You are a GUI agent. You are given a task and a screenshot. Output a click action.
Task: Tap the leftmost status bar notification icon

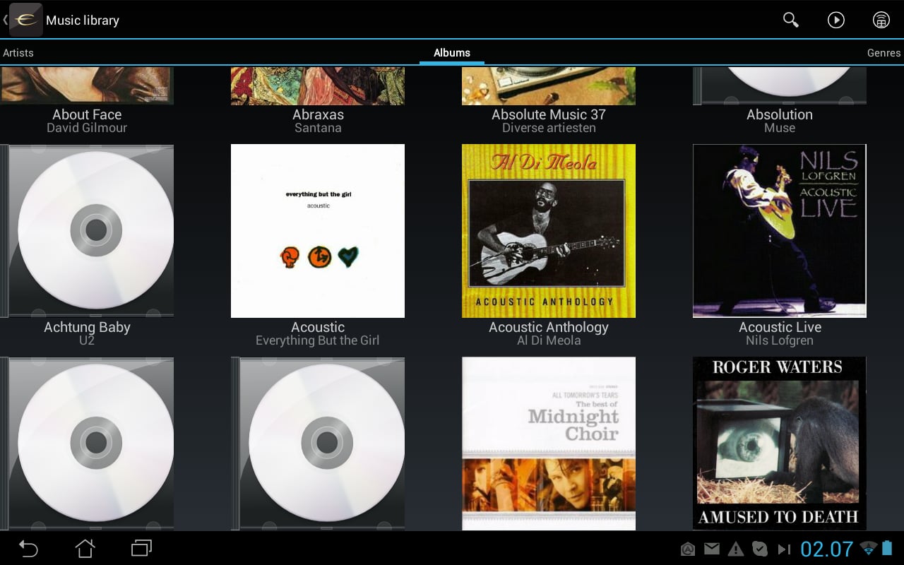click(x=688, y=549)
